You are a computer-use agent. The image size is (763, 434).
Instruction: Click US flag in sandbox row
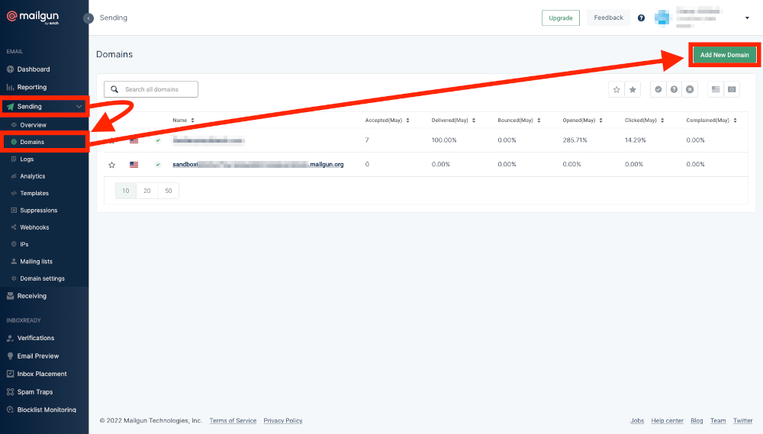134,165
